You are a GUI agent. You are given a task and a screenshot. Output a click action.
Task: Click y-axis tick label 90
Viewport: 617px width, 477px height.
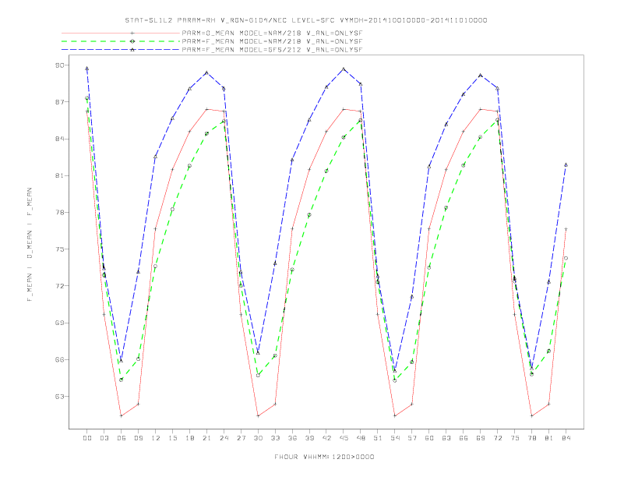coord(59,65)
